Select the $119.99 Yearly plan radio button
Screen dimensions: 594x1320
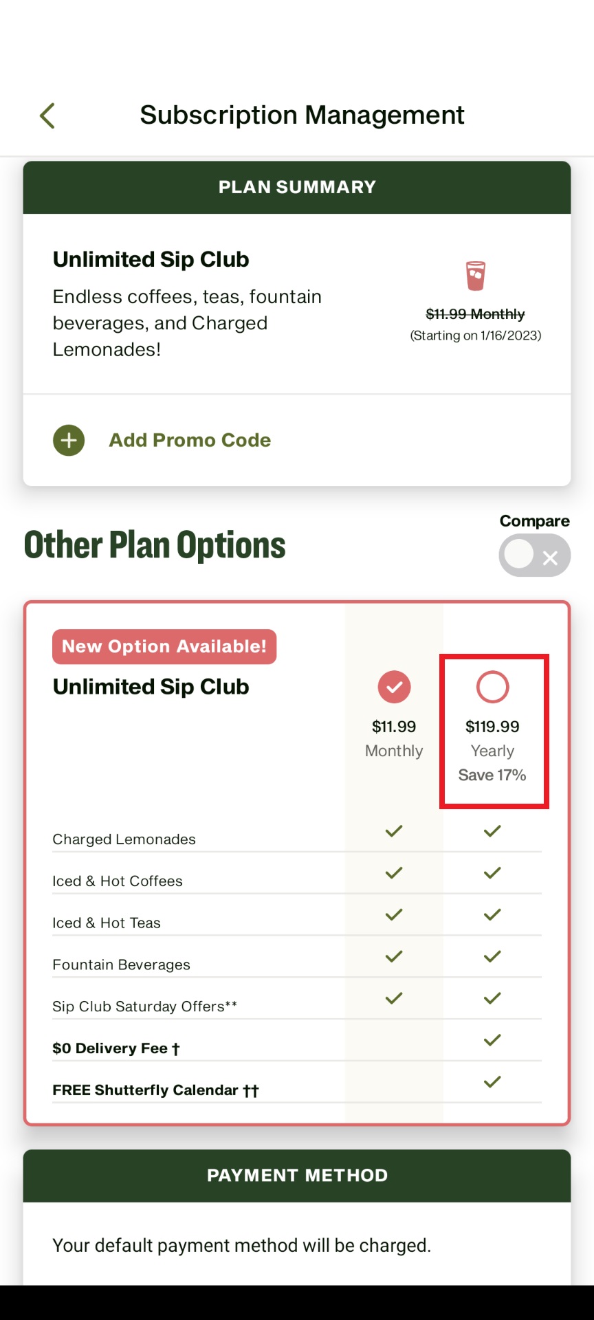tap(492, 686)
